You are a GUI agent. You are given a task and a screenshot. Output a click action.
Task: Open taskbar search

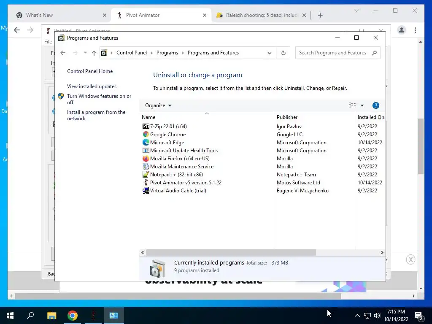click(x=30, y=316)
